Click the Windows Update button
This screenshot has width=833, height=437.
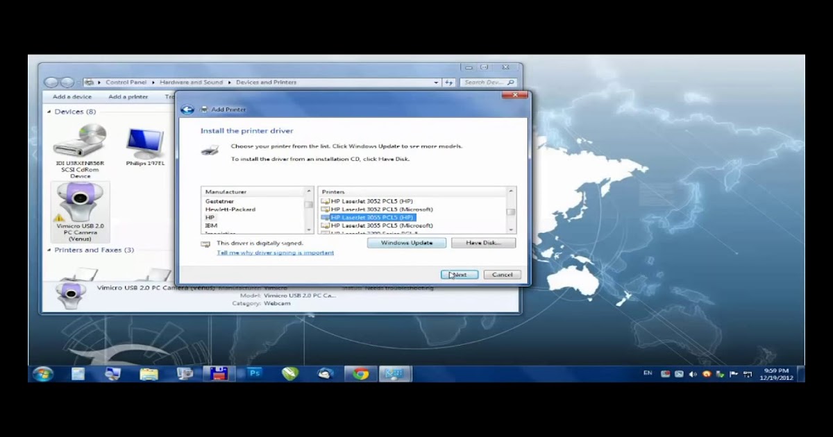click(x=406, y=243)
